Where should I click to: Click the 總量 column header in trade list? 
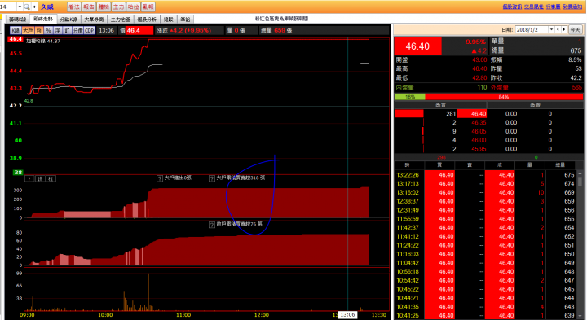click(560, 164)
